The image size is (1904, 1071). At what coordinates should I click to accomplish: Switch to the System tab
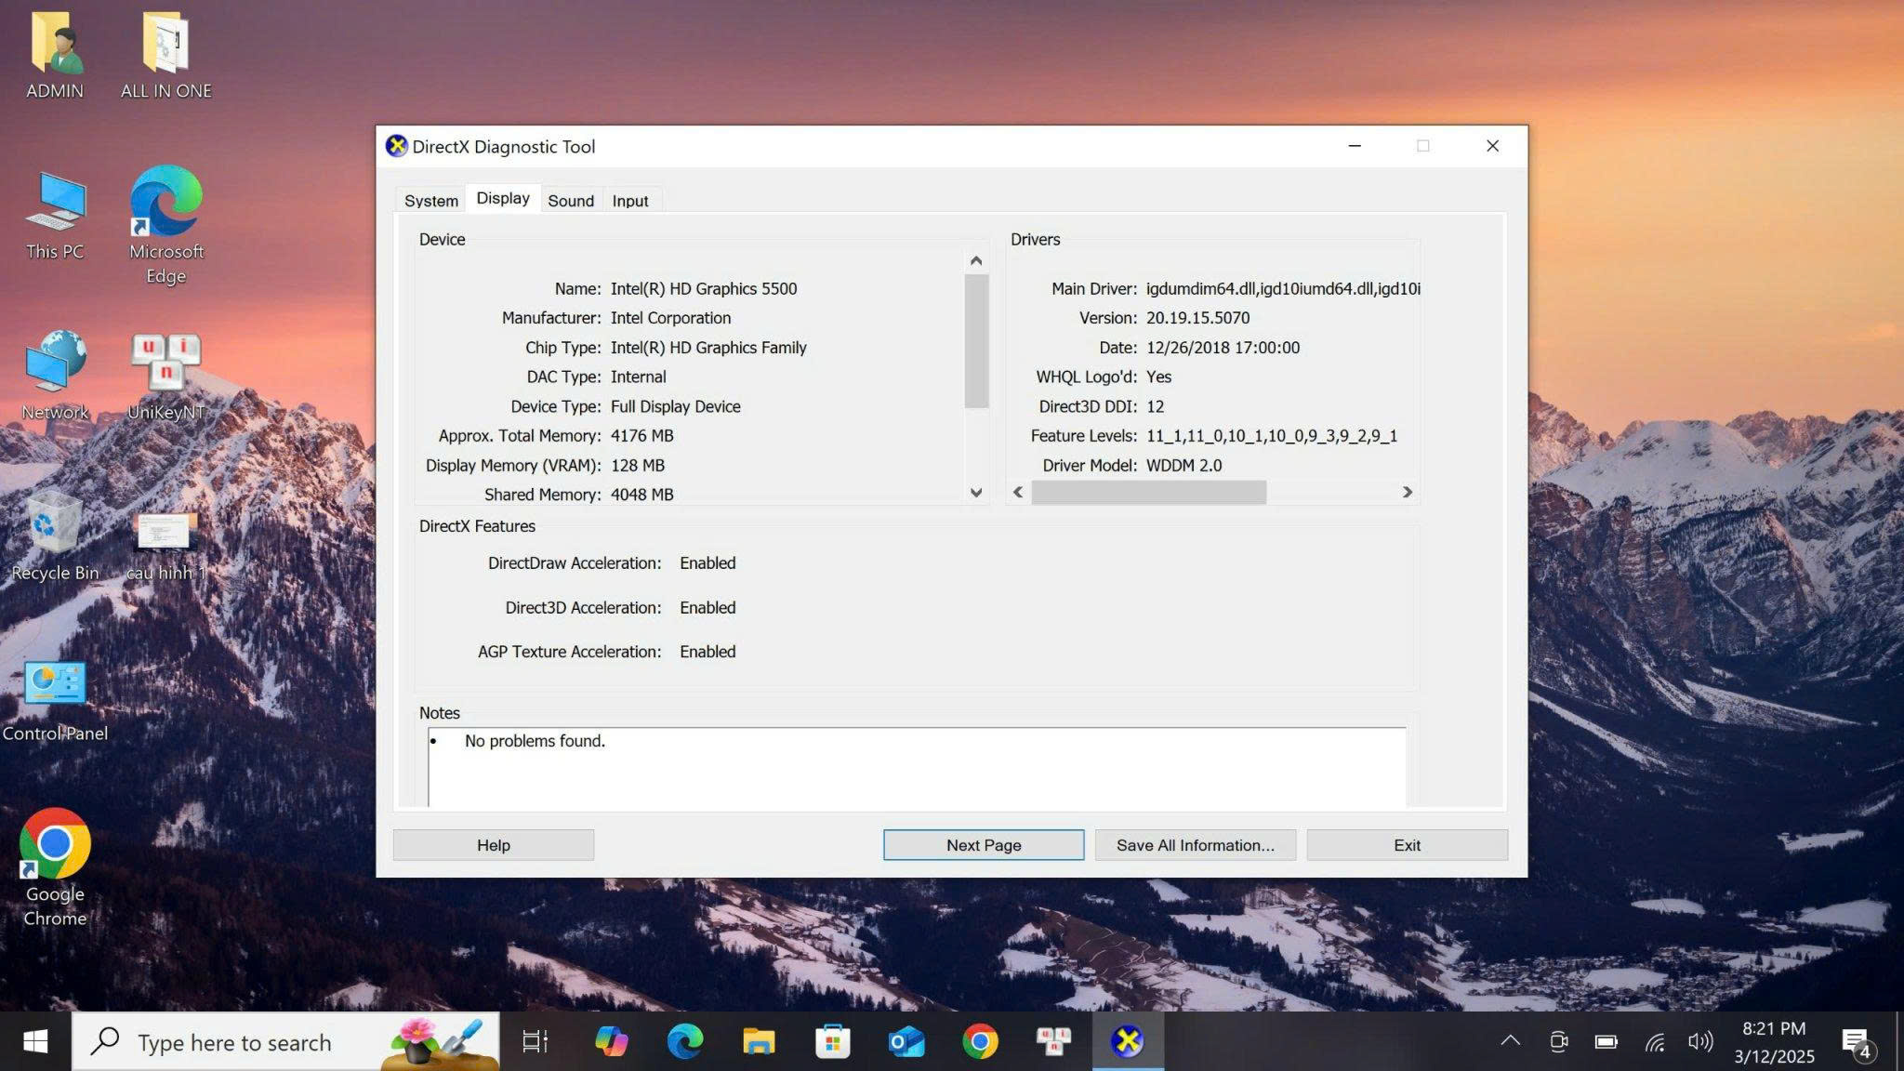point(430,201)
